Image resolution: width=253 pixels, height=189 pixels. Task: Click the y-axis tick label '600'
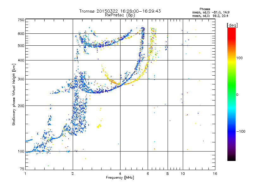click(x=21, y=34)
